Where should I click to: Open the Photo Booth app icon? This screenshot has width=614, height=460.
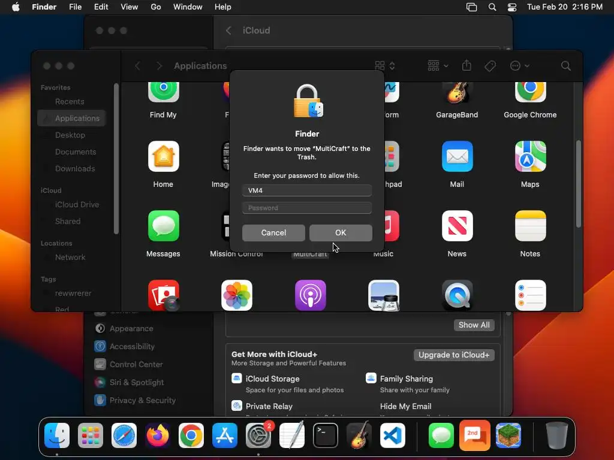163,295
